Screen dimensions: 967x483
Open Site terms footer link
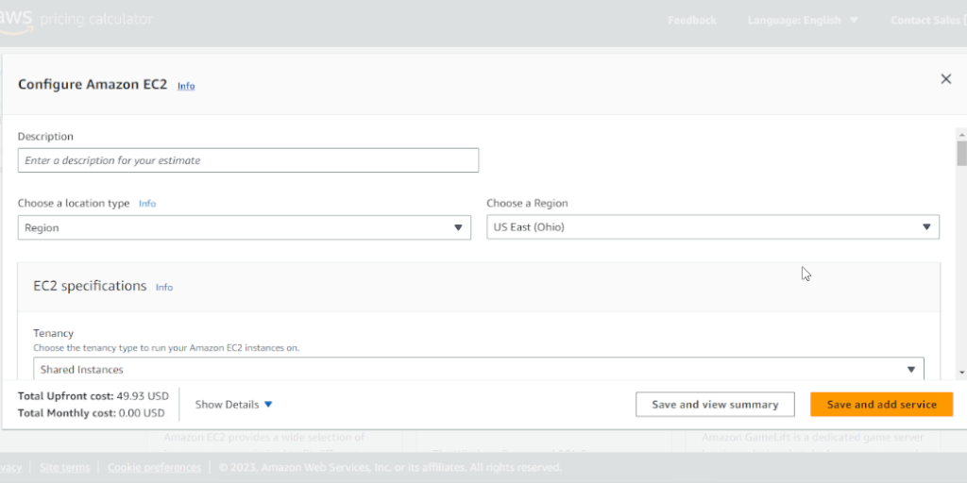[x=64, y=468]
